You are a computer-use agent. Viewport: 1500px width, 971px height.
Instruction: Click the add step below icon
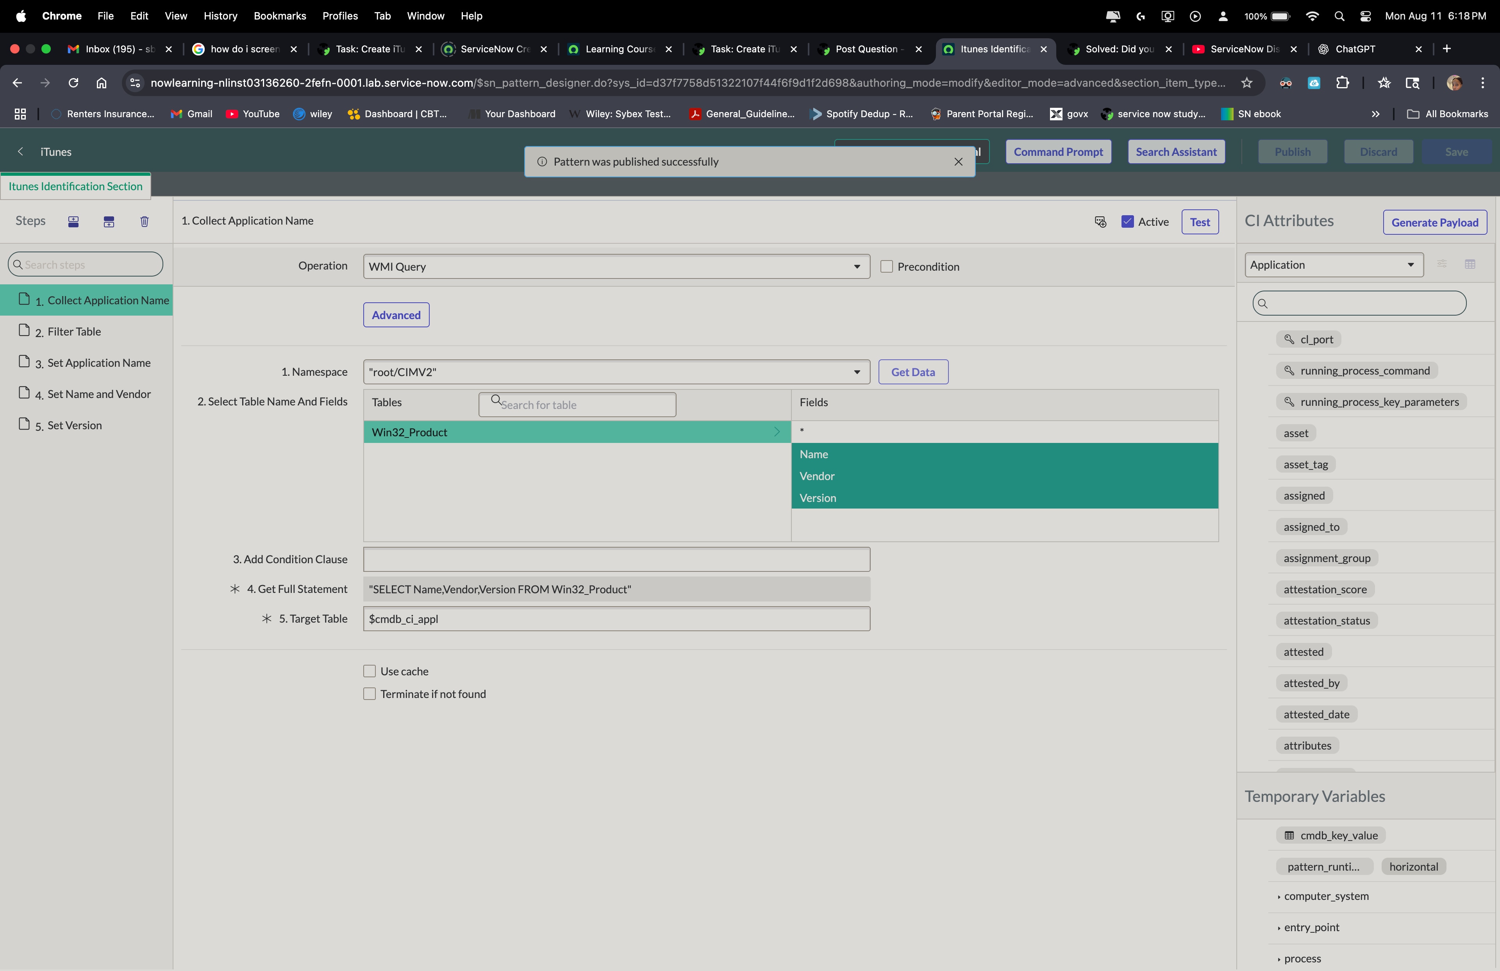click(109, 221)
